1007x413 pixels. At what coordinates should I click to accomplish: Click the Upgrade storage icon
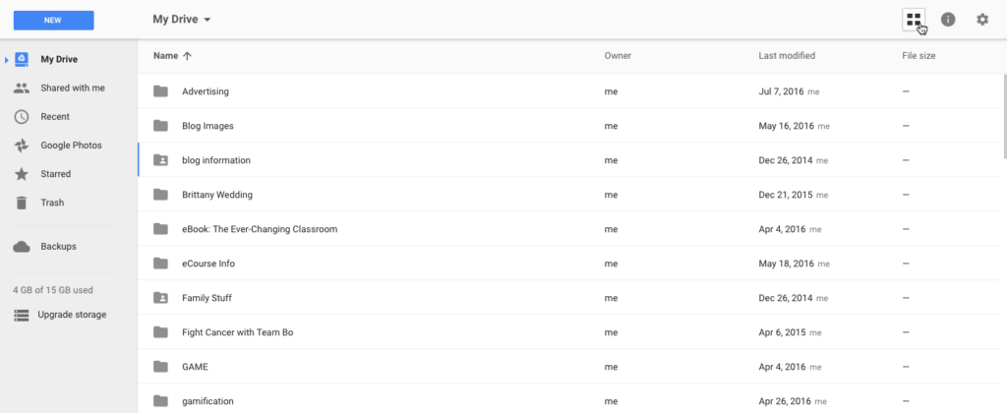[x=22, y=316]
